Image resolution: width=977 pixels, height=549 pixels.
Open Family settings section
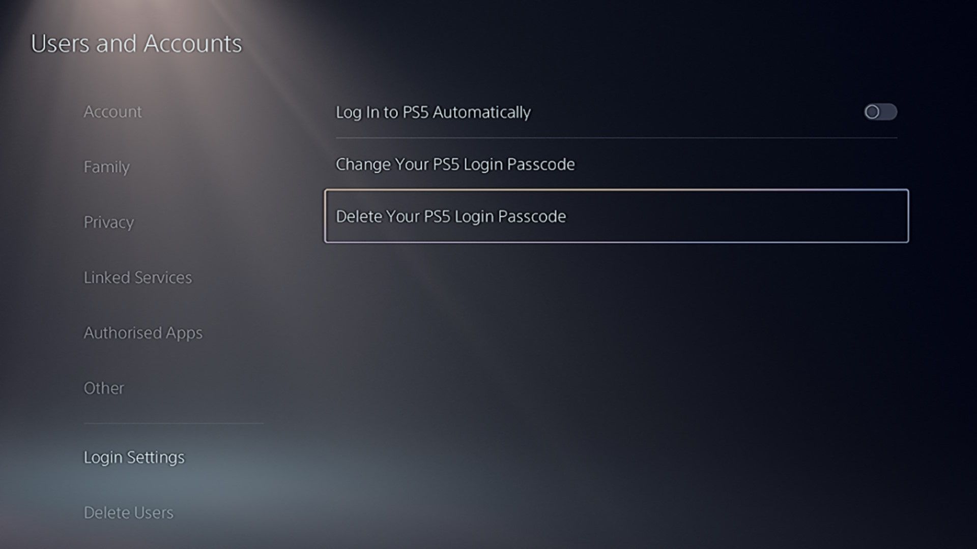[107, 166]
